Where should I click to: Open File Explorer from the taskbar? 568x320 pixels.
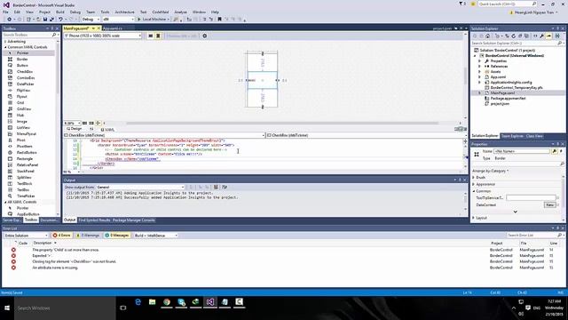[152, 302]
